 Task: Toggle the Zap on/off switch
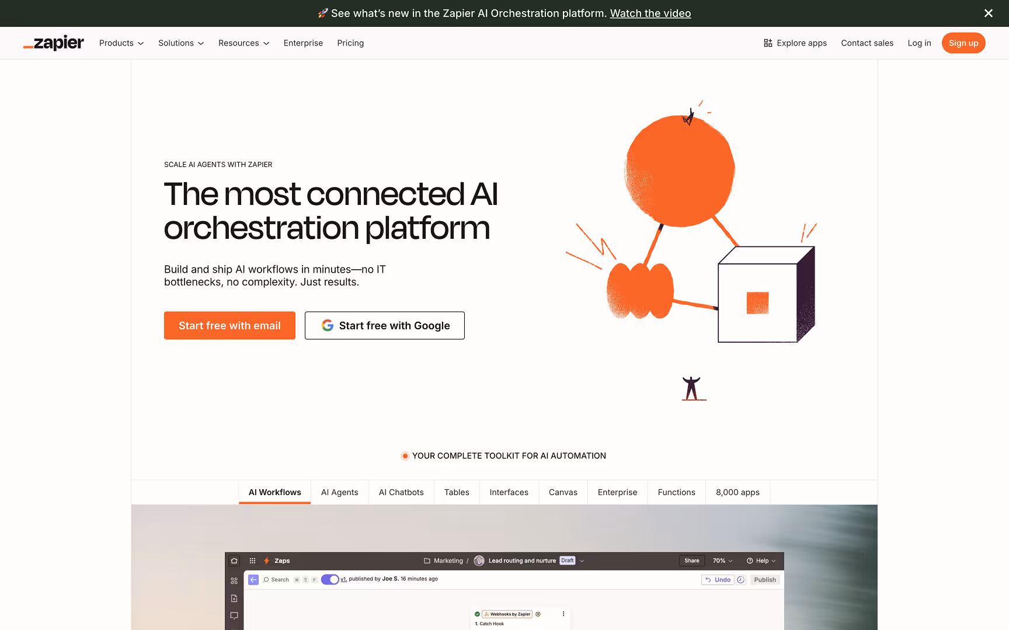[330, 580]
